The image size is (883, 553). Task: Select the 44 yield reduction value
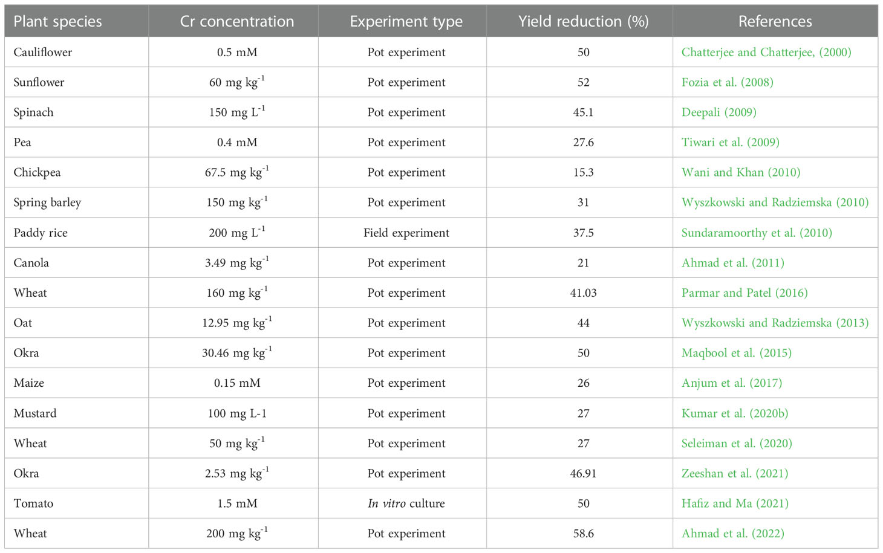pyautogui.click(x=583, y=323)
